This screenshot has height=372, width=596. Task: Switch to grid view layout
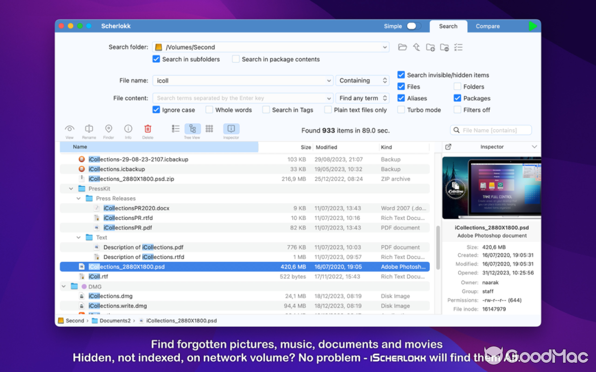209,129
